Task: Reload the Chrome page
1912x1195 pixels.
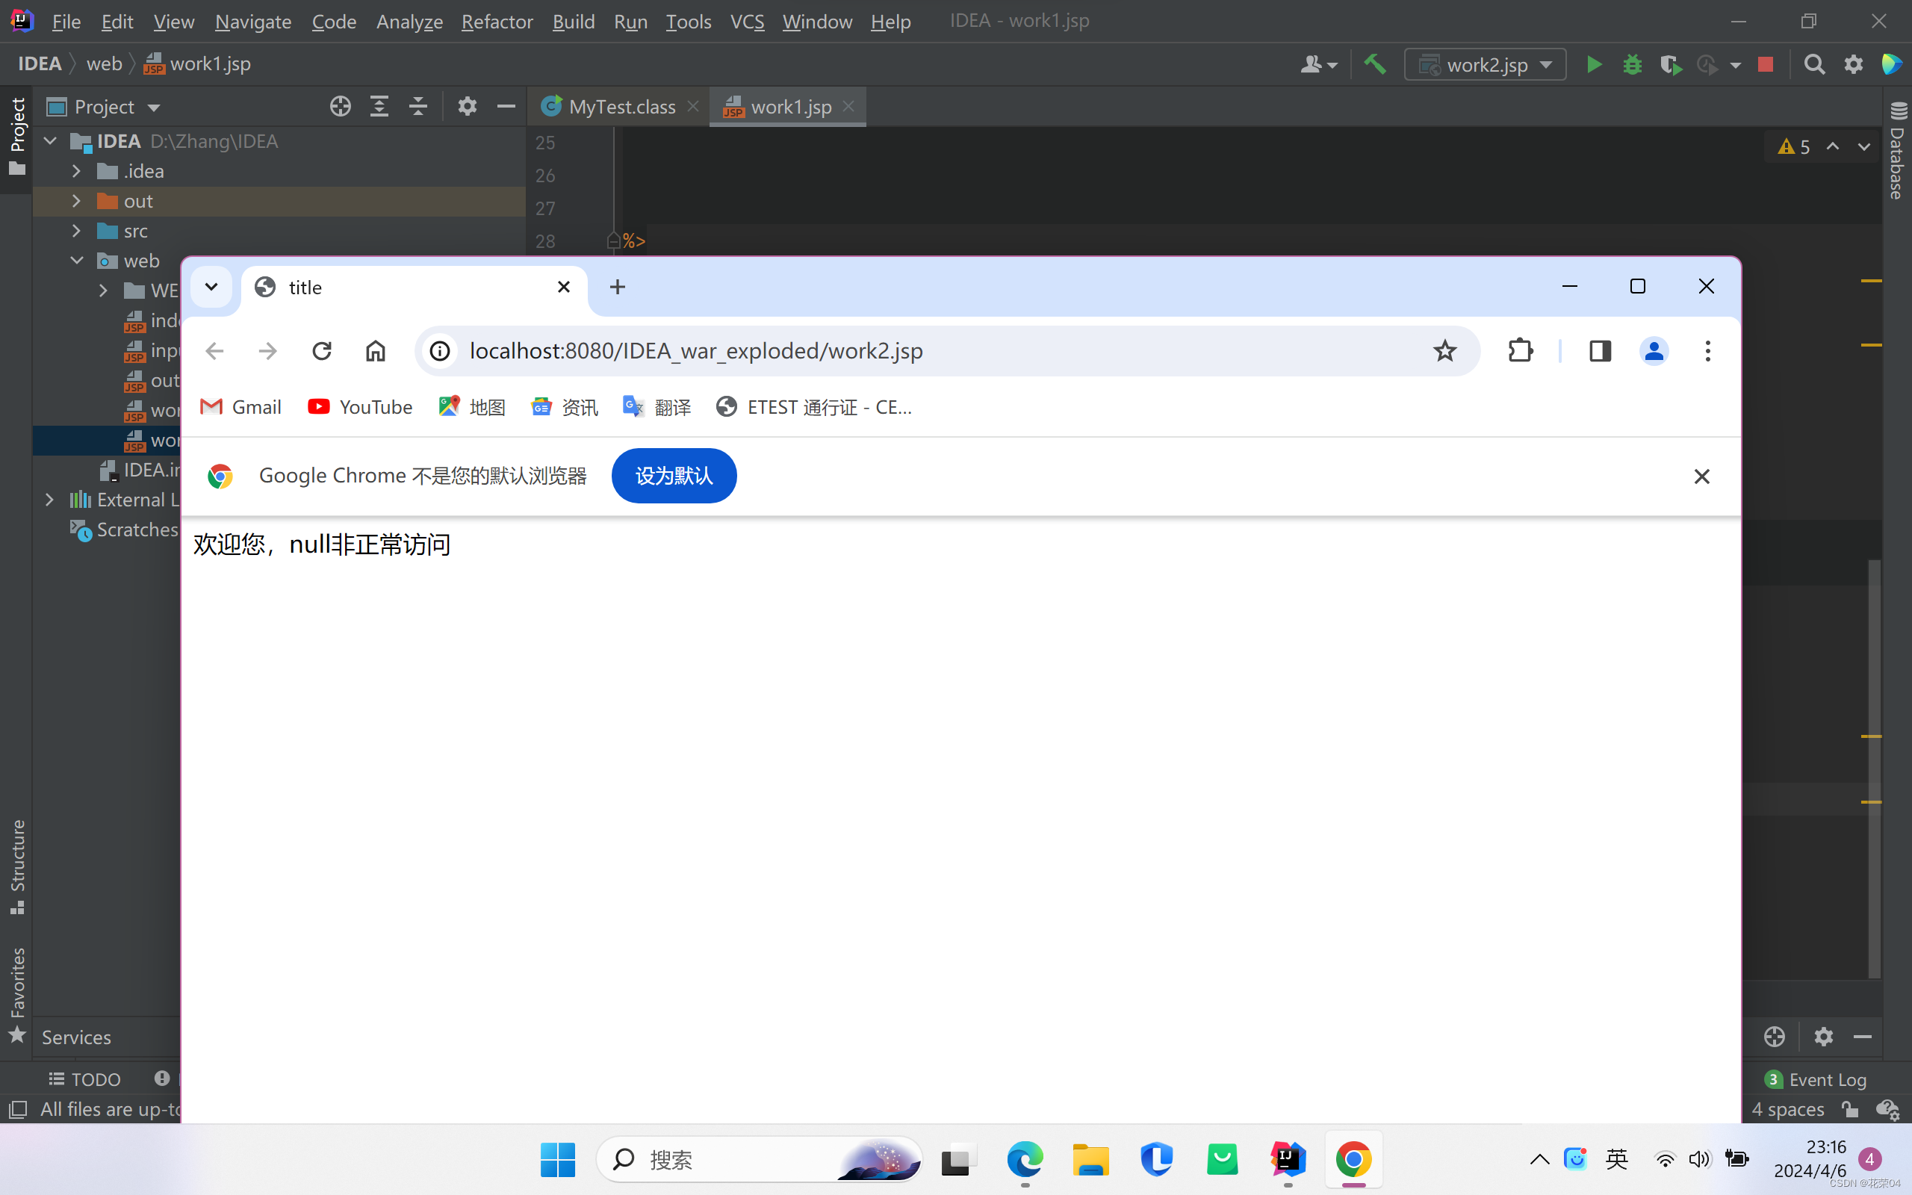Action: pos(322,351)
